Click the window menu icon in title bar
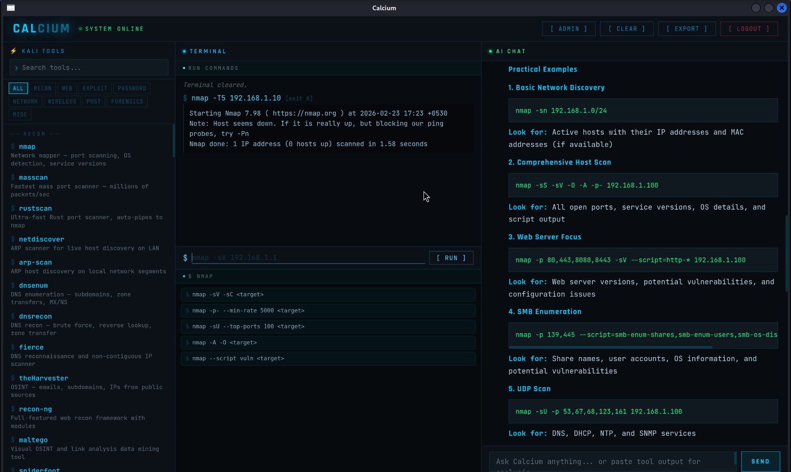This screenshot has height=472, width=791. coord(11,8)
